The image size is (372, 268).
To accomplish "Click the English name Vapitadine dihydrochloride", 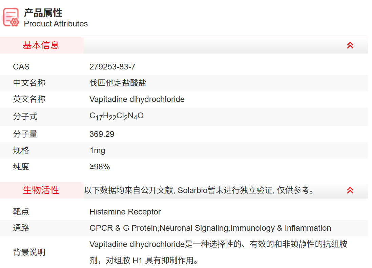I will pyautogui.click(x=137, y=99).
